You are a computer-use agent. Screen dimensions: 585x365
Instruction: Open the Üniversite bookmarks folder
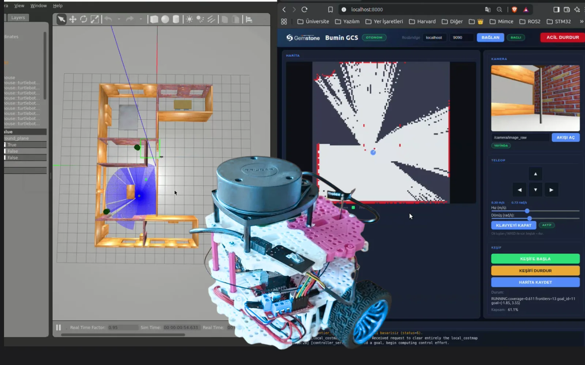coord(313,22)
